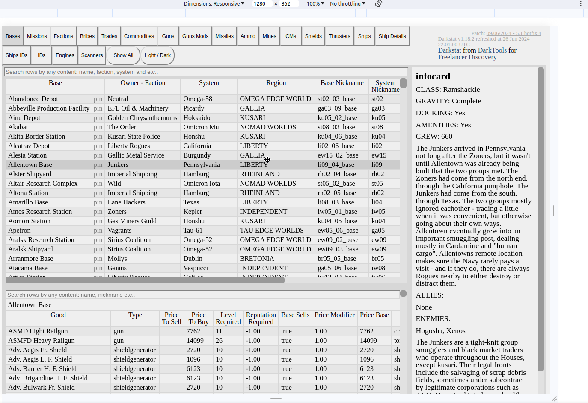Pin the Akabat row
Screen dimensions: 588x403
(98, 127)
